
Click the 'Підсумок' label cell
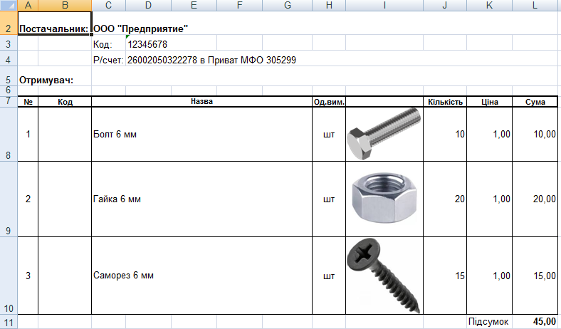[x=488, y=322]
